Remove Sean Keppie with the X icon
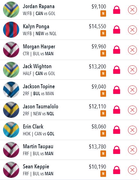139x180 pixels. click(x=132, y=170)
